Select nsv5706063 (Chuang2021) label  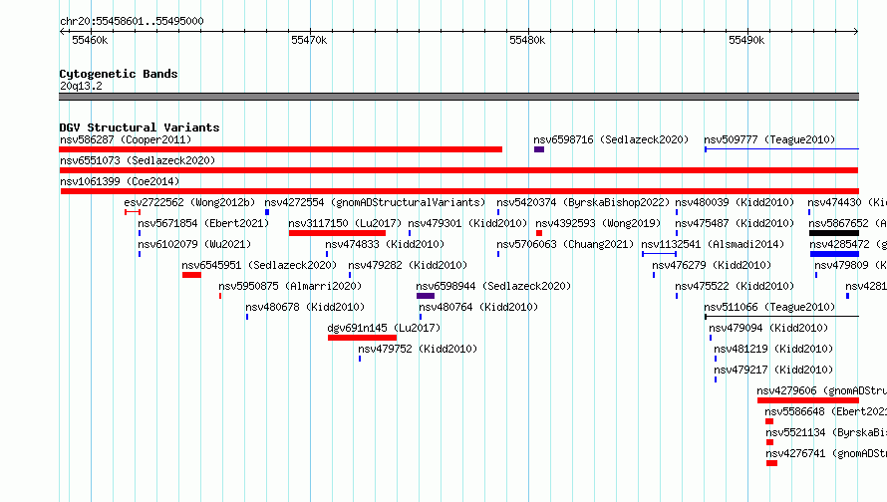coord(566,244)
